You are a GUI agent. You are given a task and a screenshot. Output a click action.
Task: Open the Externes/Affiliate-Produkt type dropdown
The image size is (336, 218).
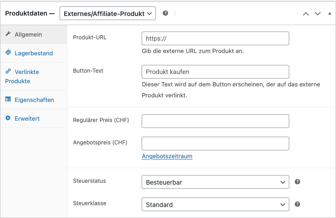[x=108, y=14]
